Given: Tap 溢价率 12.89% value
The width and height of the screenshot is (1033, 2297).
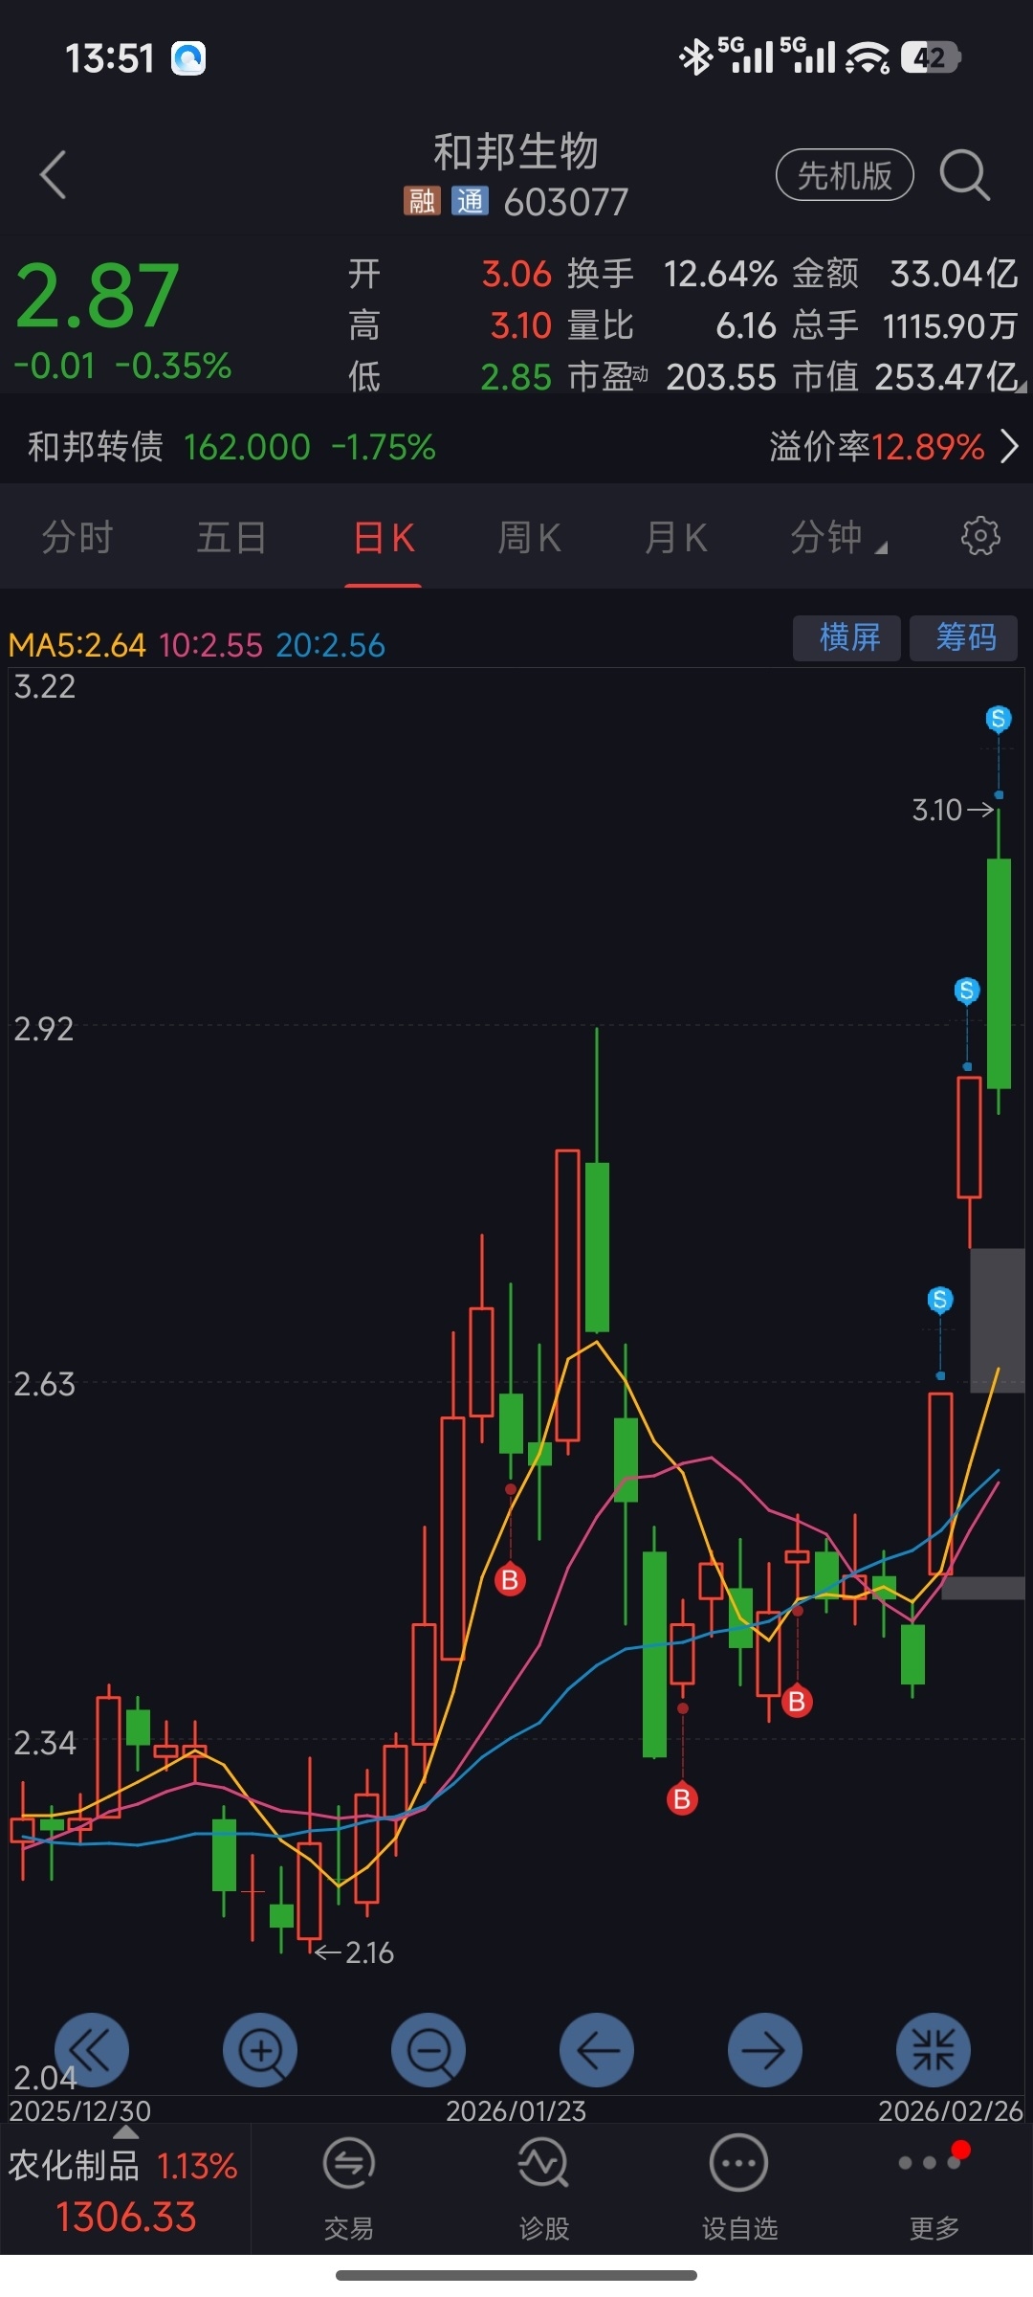Looking at the screenshot, I should pos(928,447).
